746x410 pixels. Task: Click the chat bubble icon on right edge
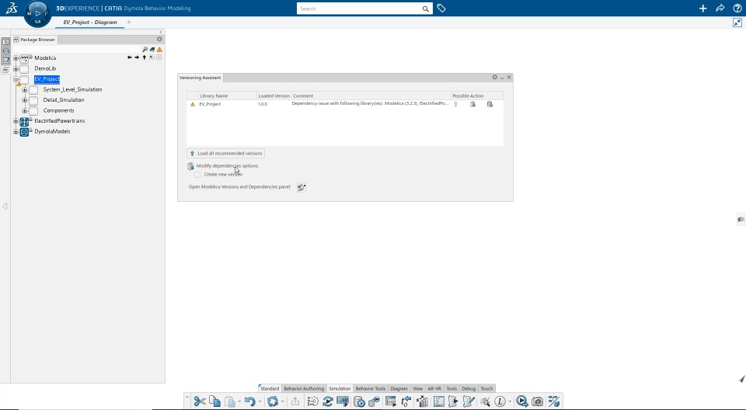point(741,219)
